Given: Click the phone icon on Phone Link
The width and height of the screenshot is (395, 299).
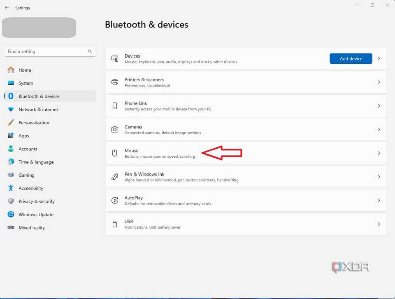Looking at the screenshot, I should pos(115,106).
